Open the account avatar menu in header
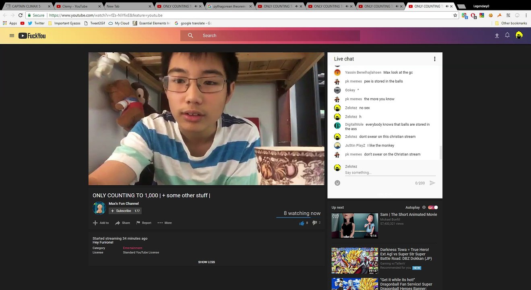This screenshot has width=531, height=290. coord(519,35)
